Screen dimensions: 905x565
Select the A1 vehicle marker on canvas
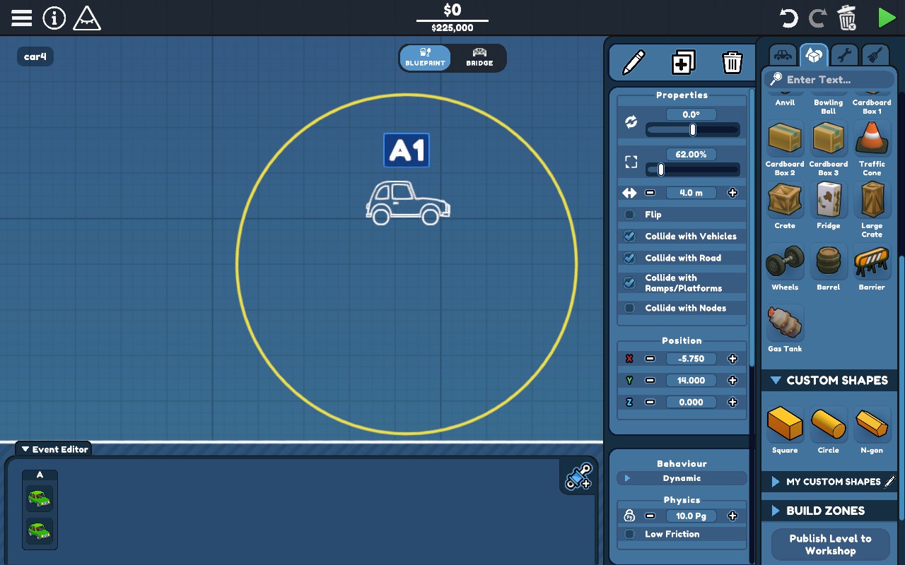(x=407, y=150)
